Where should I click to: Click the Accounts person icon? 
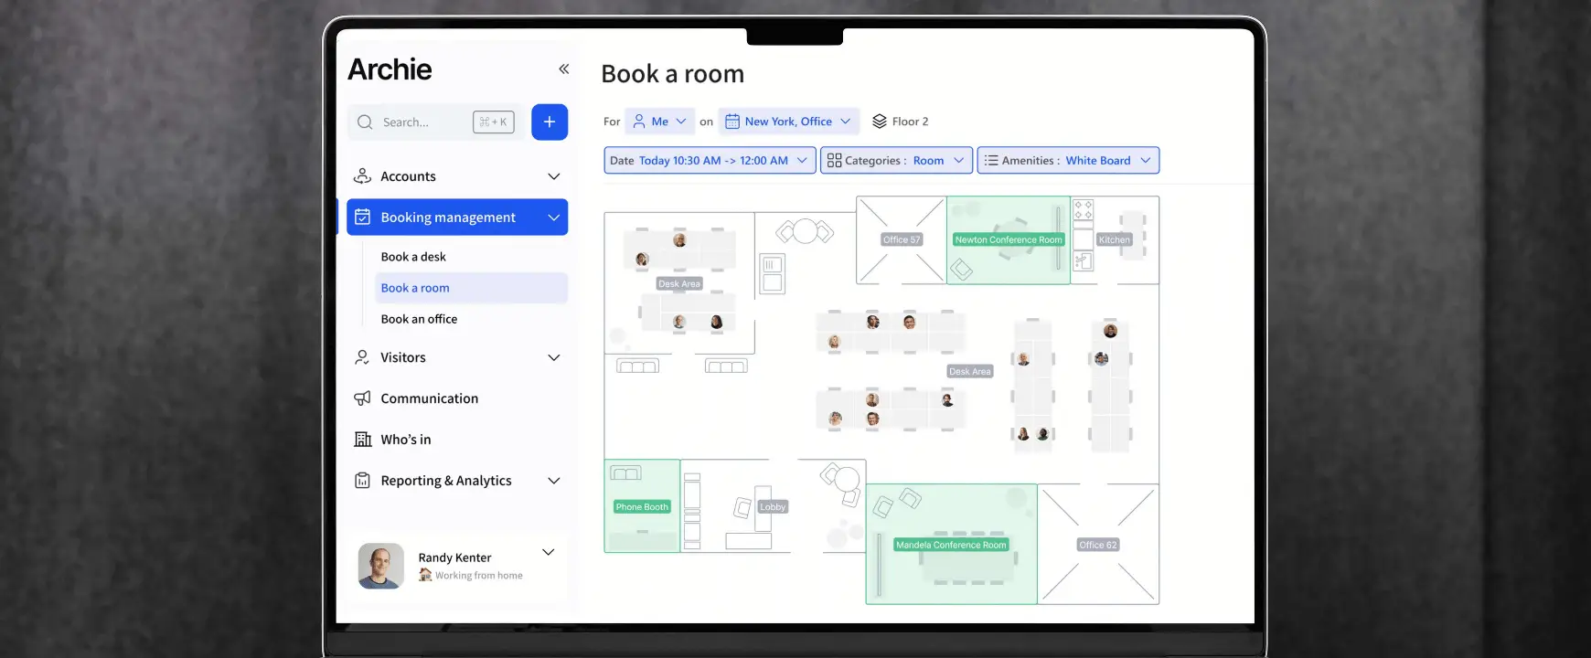363,176
